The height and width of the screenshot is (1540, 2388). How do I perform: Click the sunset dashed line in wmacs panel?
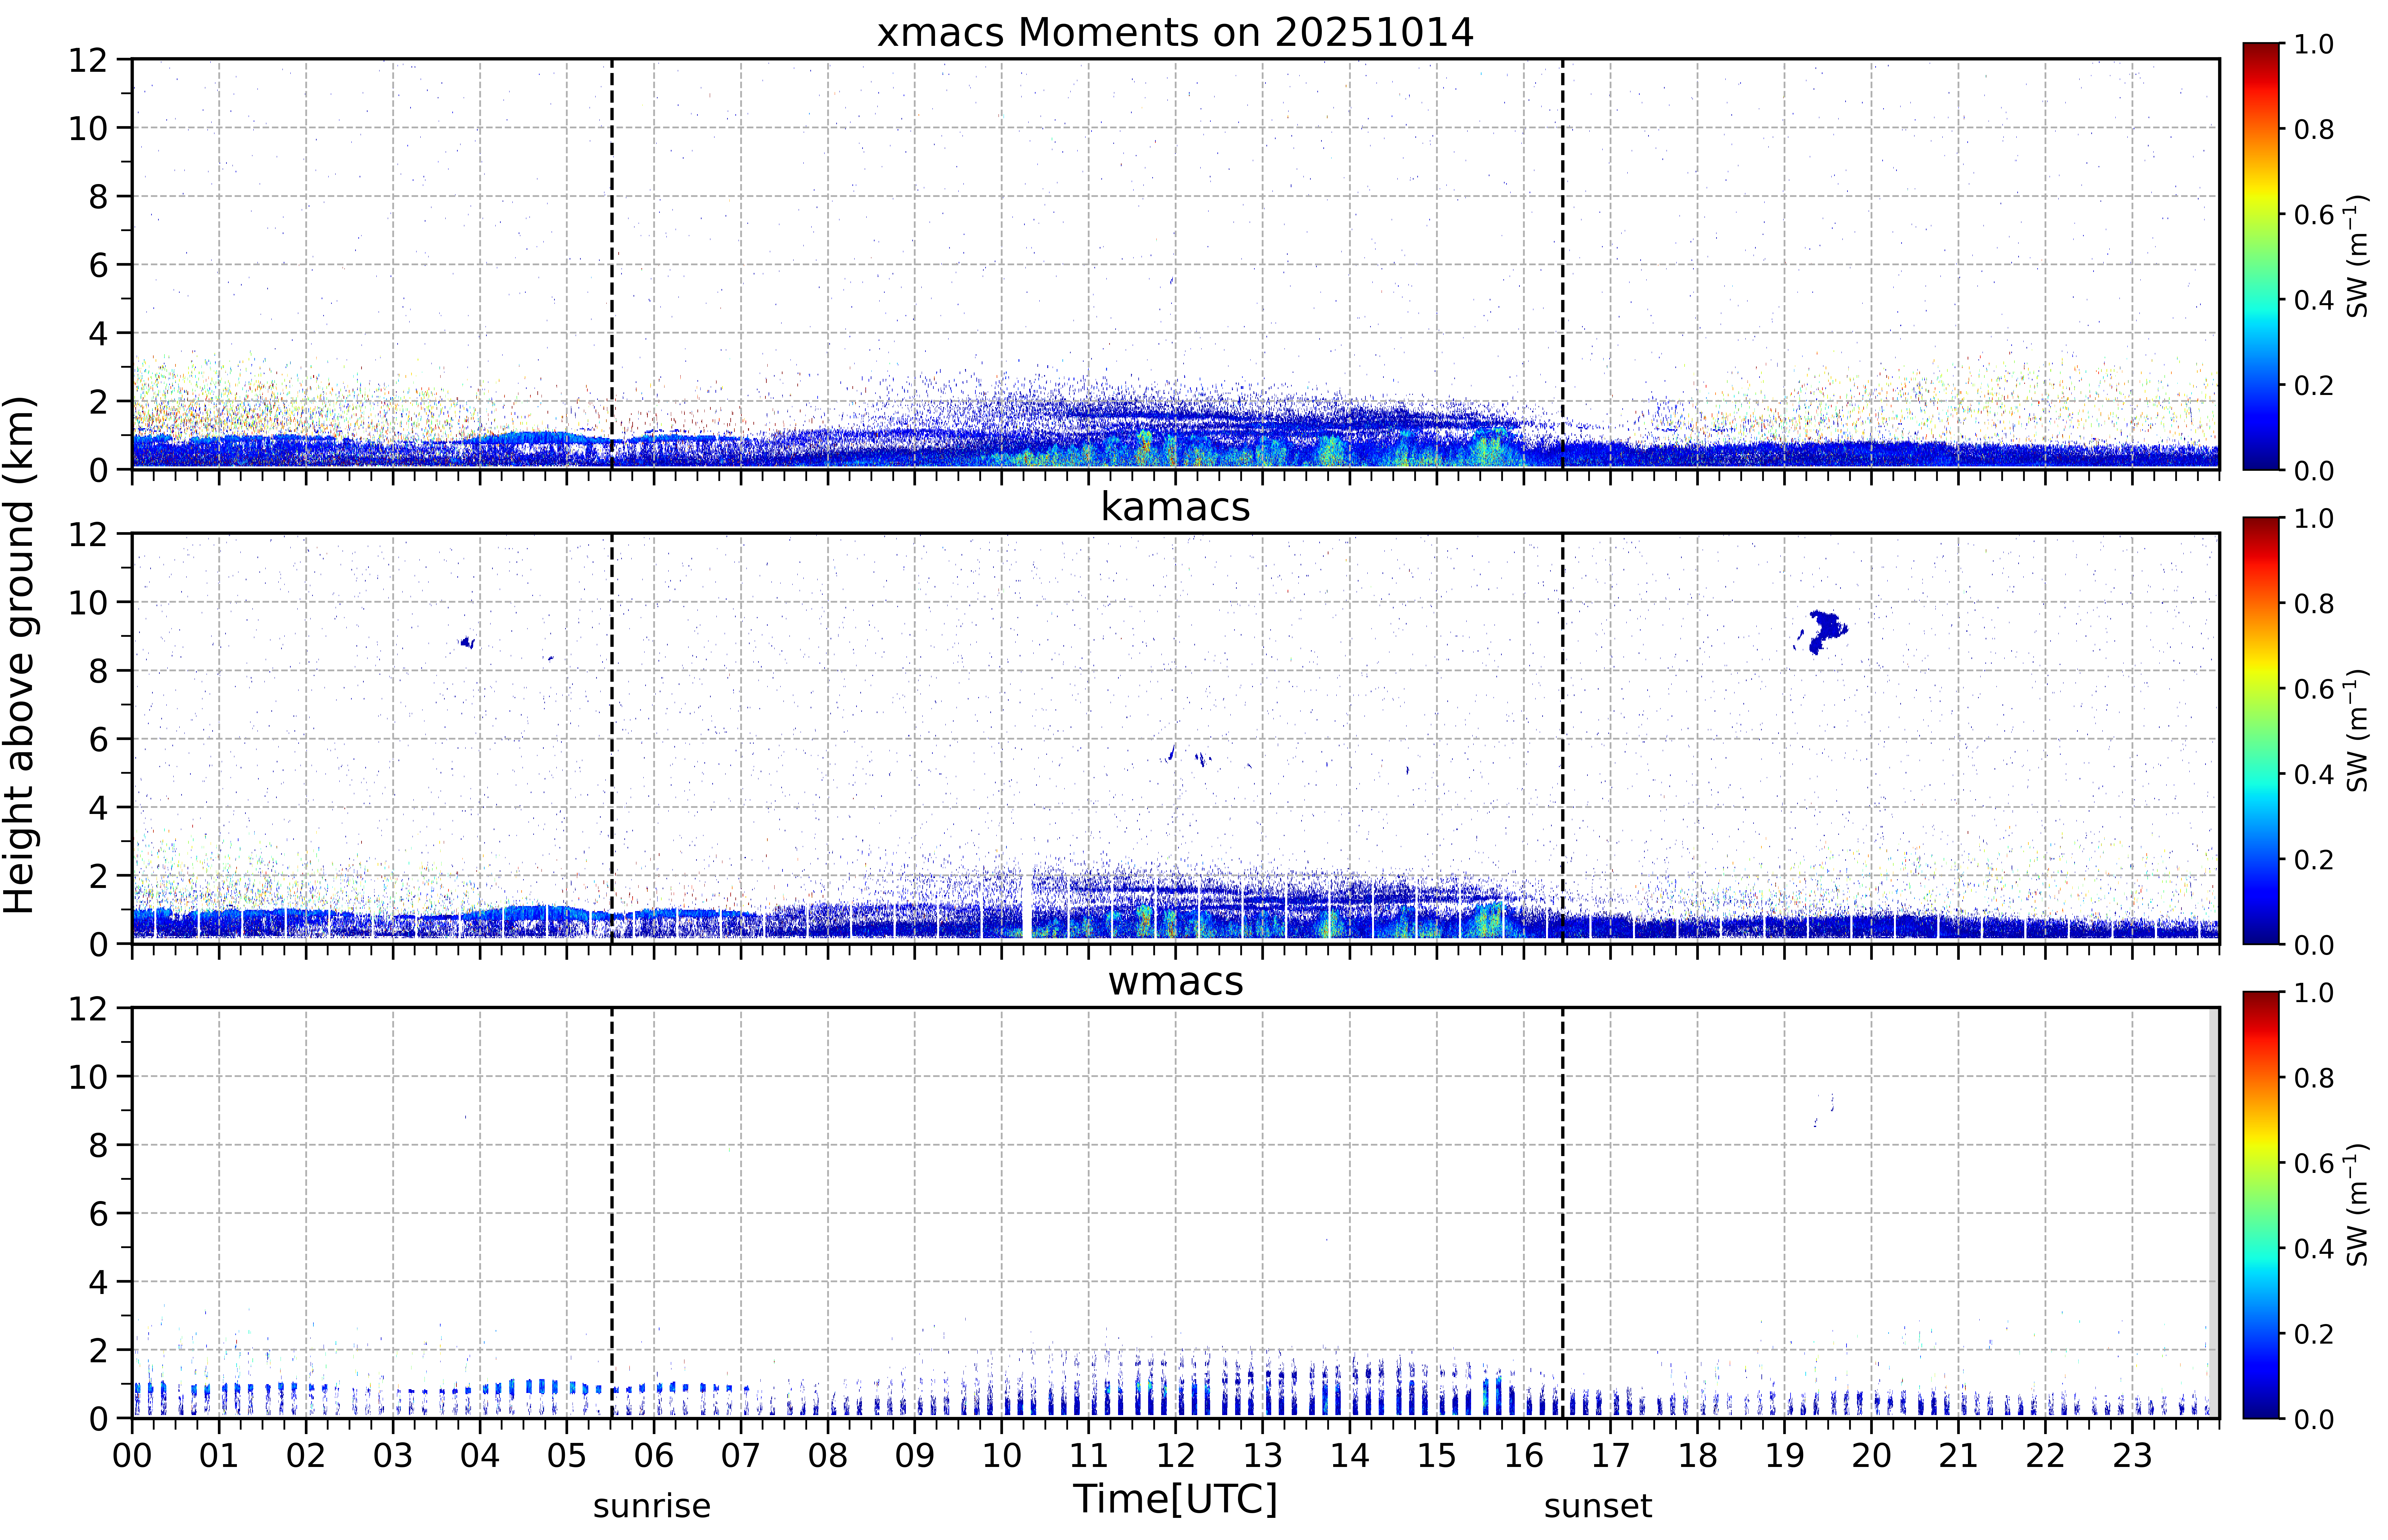pyautogui.click(x=1563, y=1213)
